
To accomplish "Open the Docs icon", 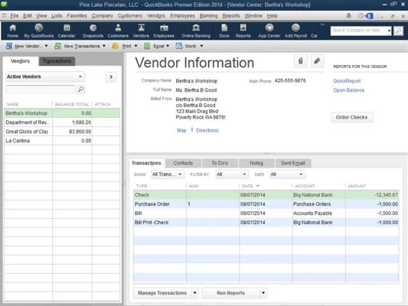I will pos(224,31).
